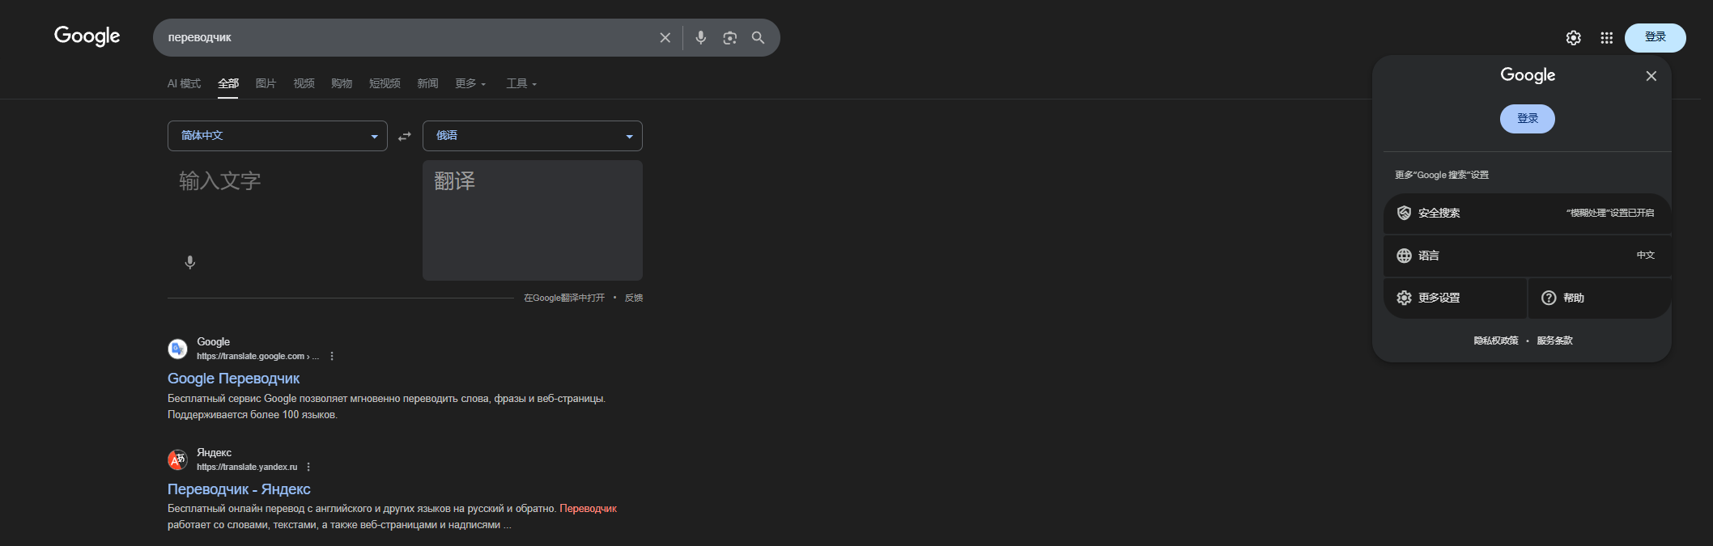The width and height of the screenshot is (1713, 546).
Task: Start voice search with the microphone icon
Action: pyautogui.click(x=701, y=38)
